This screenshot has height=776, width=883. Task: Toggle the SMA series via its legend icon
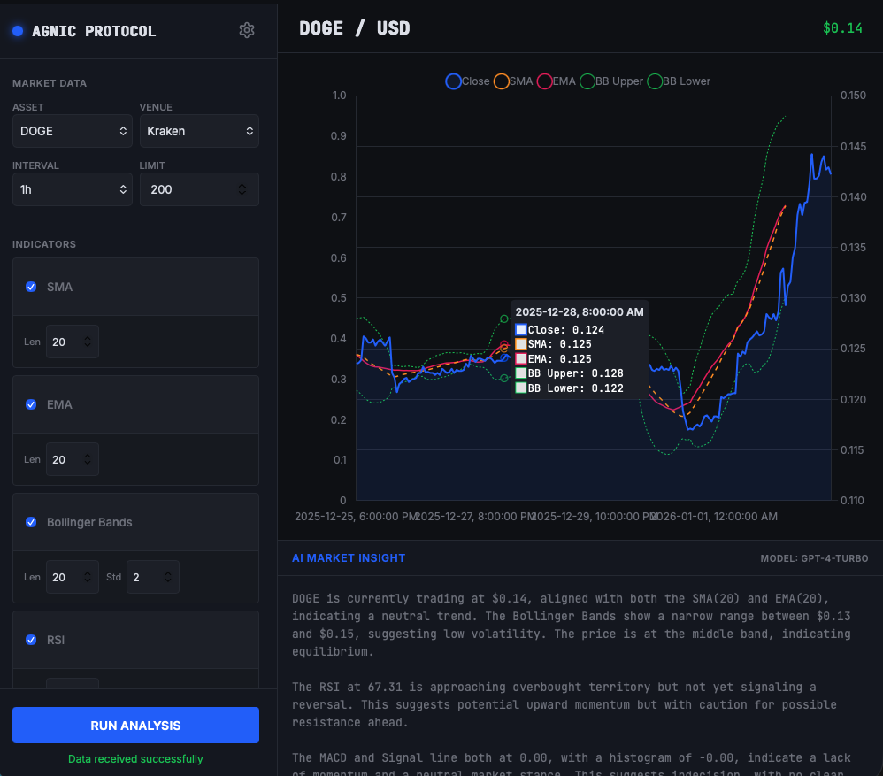[x=502, y=81]
